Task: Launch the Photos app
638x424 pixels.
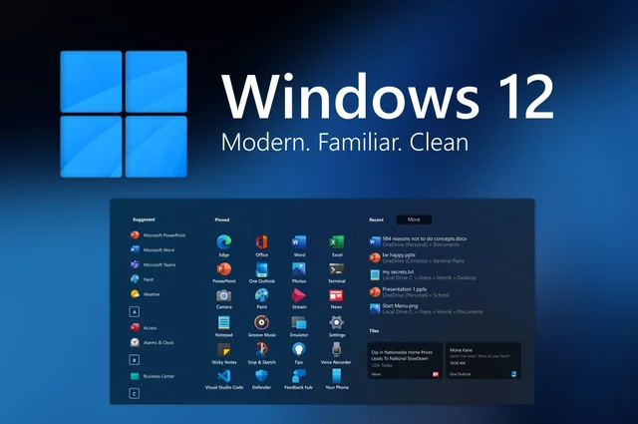Action: click(x=299, y=272)
